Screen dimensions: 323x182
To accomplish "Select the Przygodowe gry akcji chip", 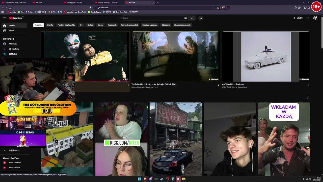I will coord(129,25).
